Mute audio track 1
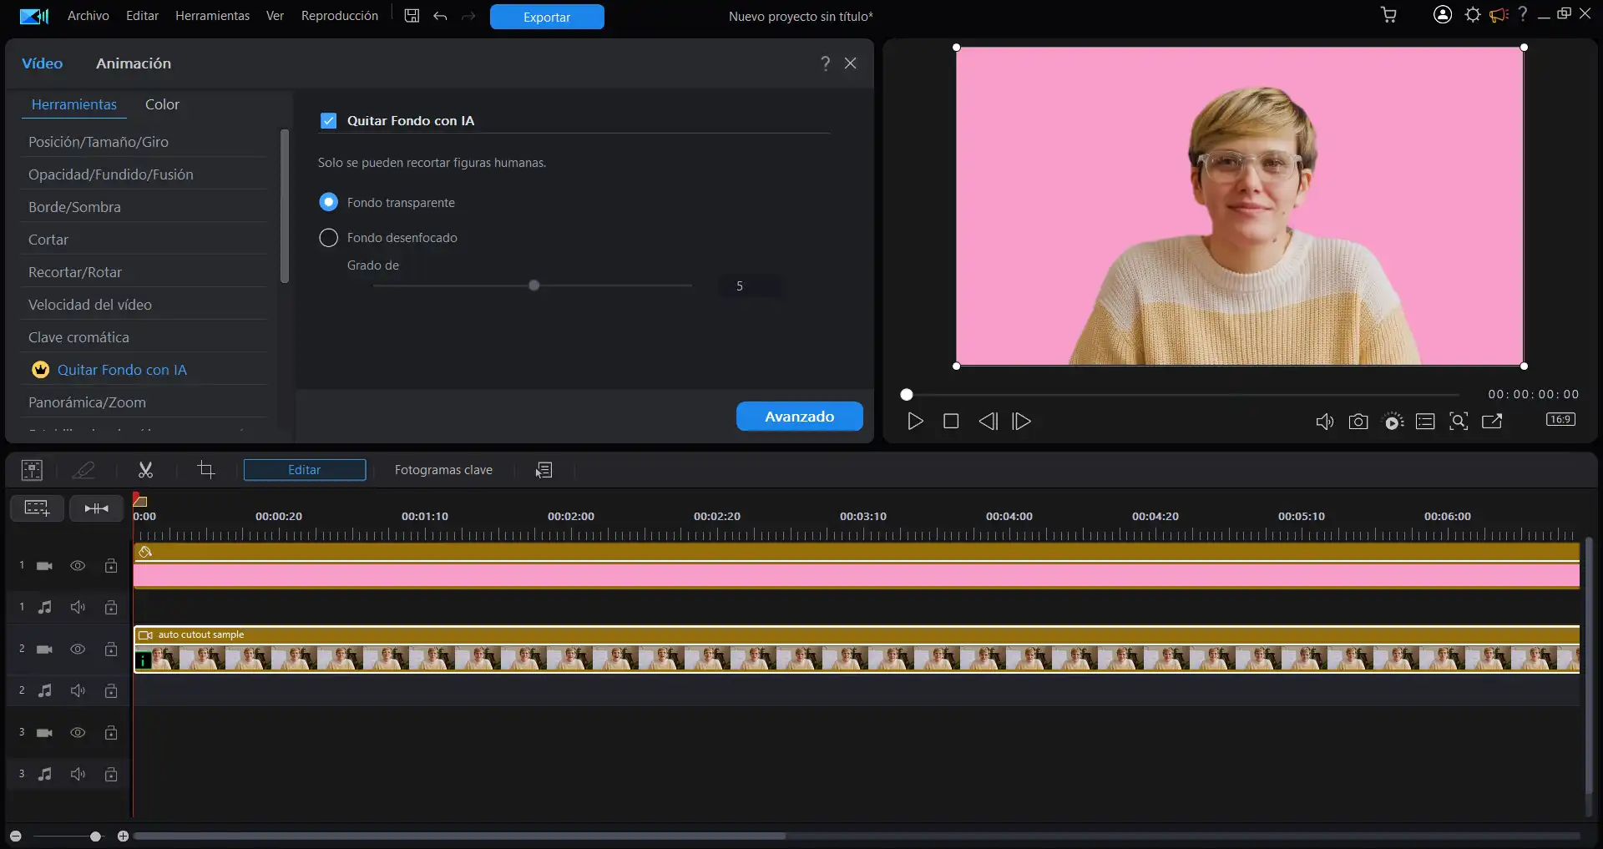The image size is (1603, 849). tap(78, 607)
